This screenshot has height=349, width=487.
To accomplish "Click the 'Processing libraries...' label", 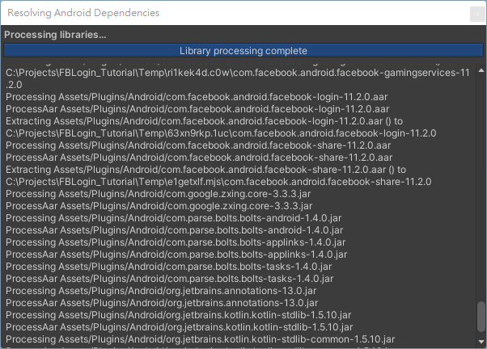I will coord(55,35).
